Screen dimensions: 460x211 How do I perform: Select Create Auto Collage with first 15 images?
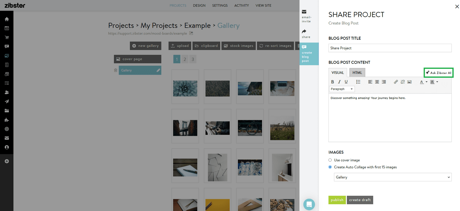(x=330, y=167)
